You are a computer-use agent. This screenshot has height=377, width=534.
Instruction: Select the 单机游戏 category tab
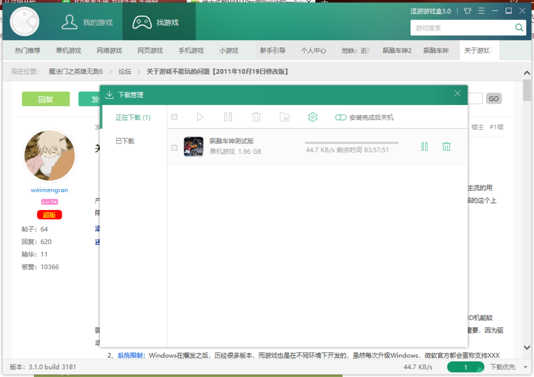click(x=68, y=51)
